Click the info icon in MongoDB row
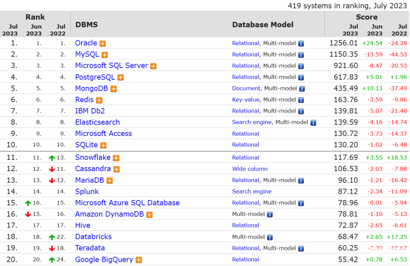This screenshot has width=410, height=266. click(x=302, y=89)
